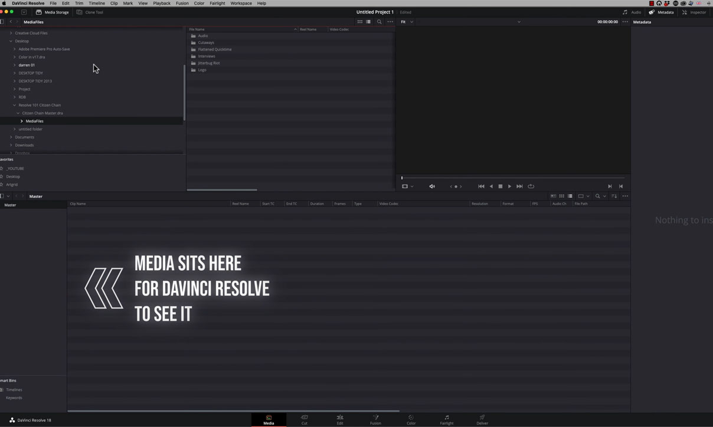Collapse the Desktop folder tree
Image resolution: width=713 pixels, height=427 pixels.
pyautogui.click(x=11, y=41)
